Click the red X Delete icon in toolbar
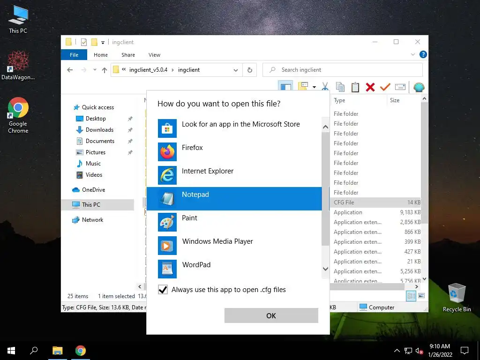The width and height of the screenshot is (480, 360). (370, 87)
